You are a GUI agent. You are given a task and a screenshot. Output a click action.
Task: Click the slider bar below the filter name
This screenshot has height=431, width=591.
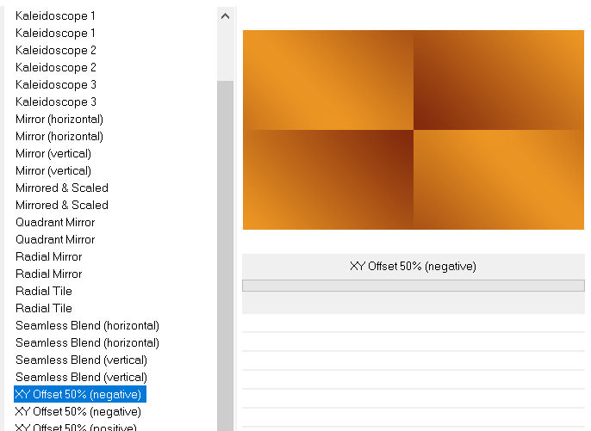coord(413,286)
